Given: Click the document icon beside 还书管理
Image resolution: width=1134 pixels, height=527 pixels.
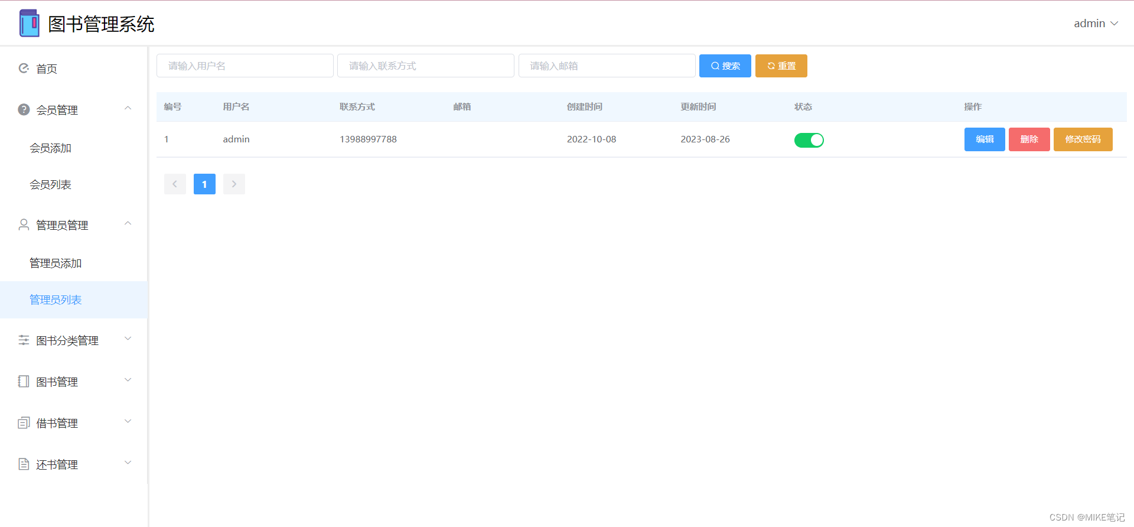Looking at the screenshot, I should tap(24, 464).
